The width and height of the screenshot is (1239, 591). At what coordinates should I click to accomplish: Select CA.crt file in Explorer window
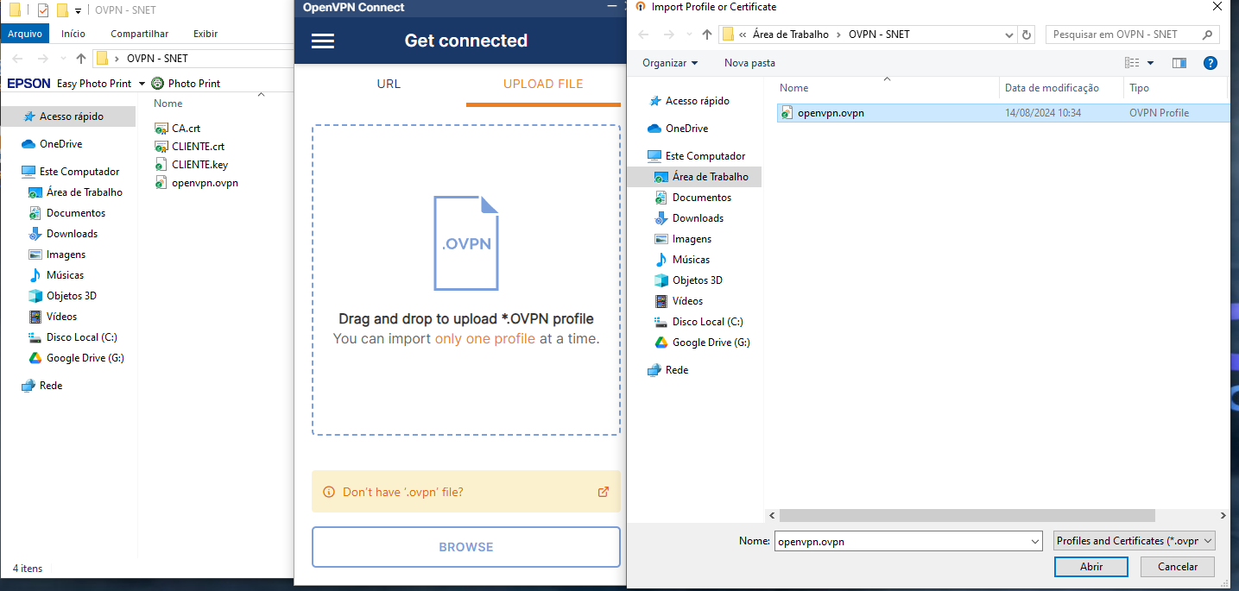pos(178,129)
